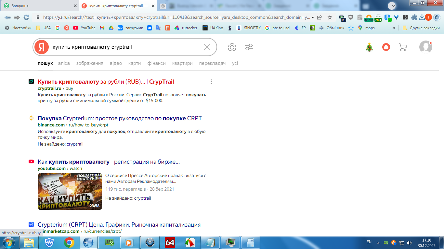Open the browser gear menu icon

click(437, 18)
